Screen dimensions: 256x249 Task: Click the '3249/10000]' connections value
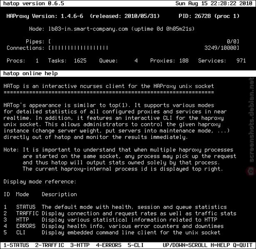222,48
